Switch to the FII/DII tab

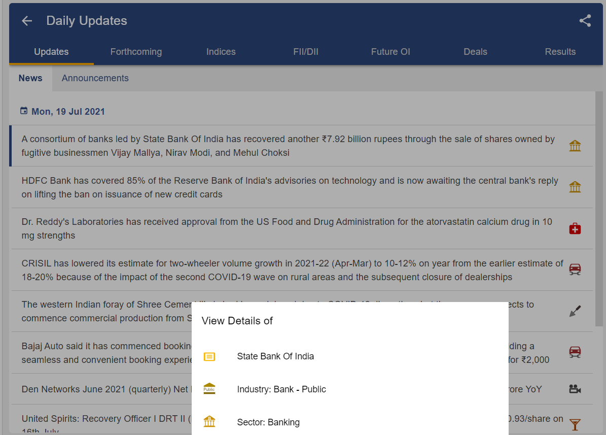[305, 51]
